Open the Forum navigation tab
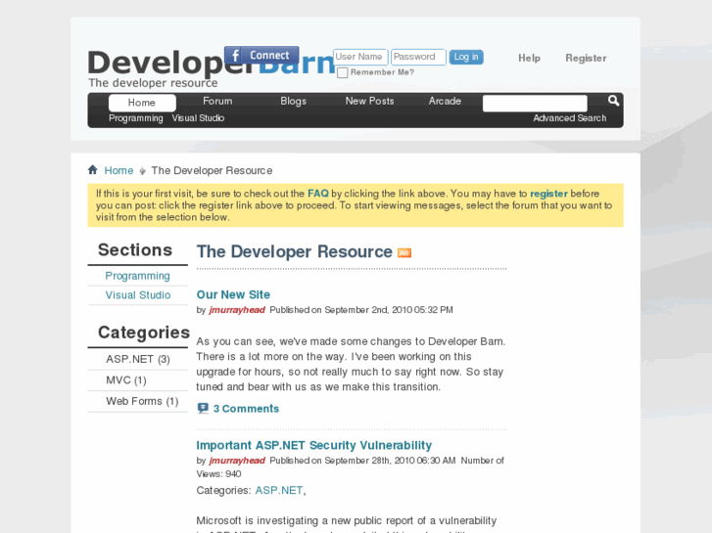 (x=217, y=101)
